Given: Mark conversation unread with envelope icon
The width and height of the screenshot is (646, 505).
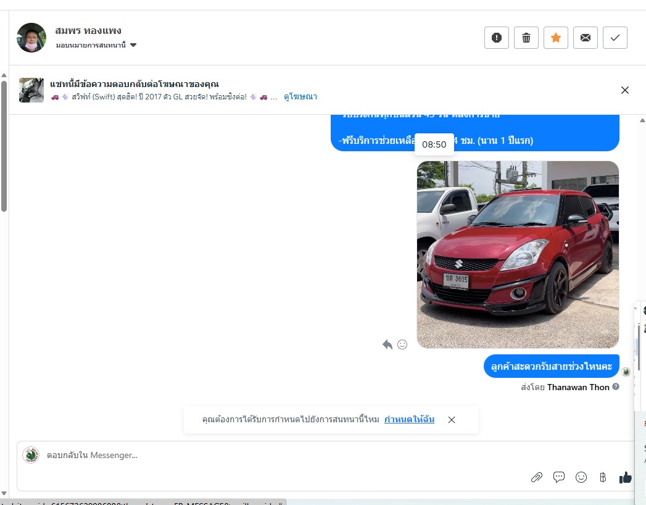Looking at the screenshot, I should [x=586, y=38].
